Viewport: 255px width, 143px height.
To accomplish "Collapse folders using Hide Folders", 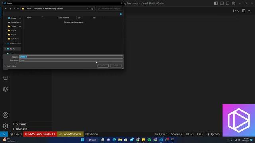I will click(10, 66).
